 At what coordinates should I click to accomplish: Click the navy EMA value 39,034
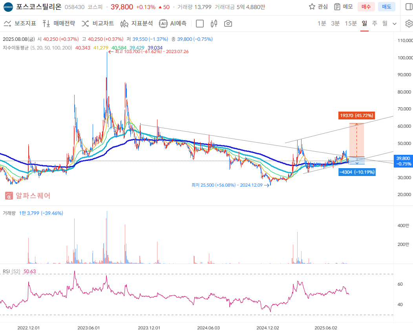pyautogui.click(x=155, y=48)
